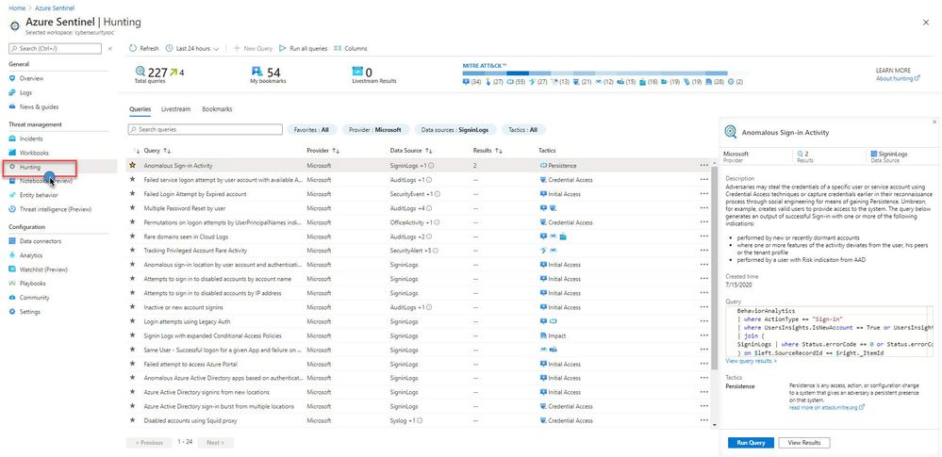
Task: Sort by Query column header
Action: pos(157,151)
